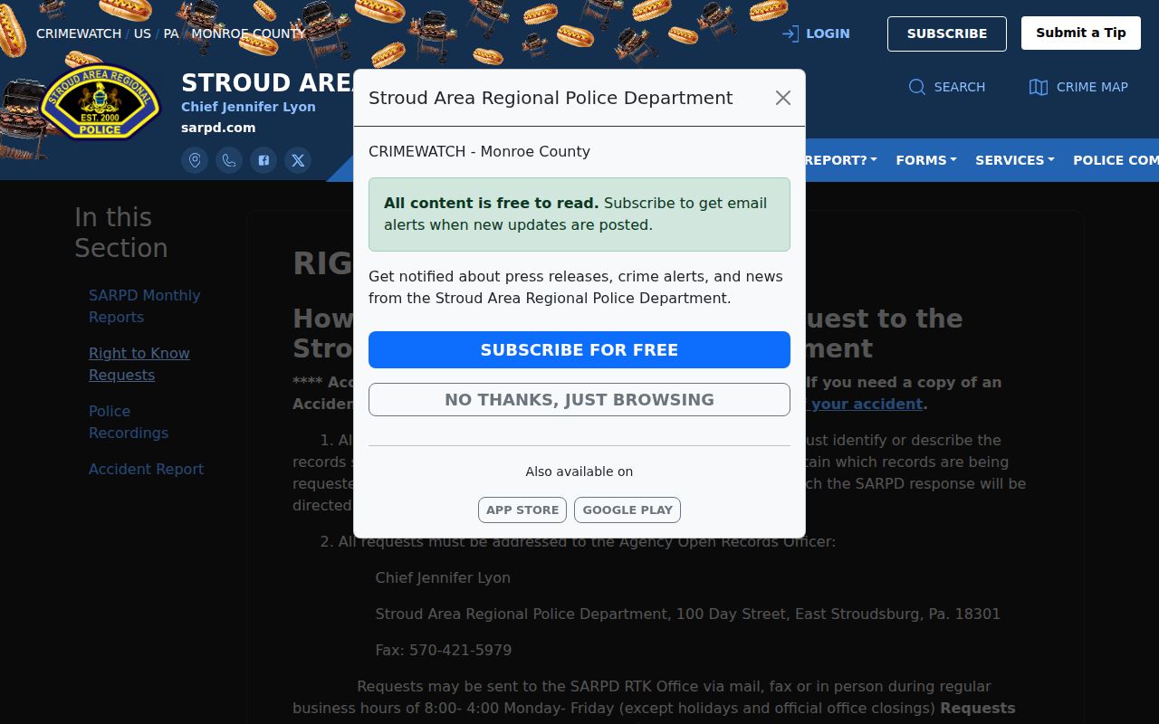Viewport: 1159px width, 724px height.
Task: Open the GOOGLE PLAY link
Action: click(x=627, y=510)
